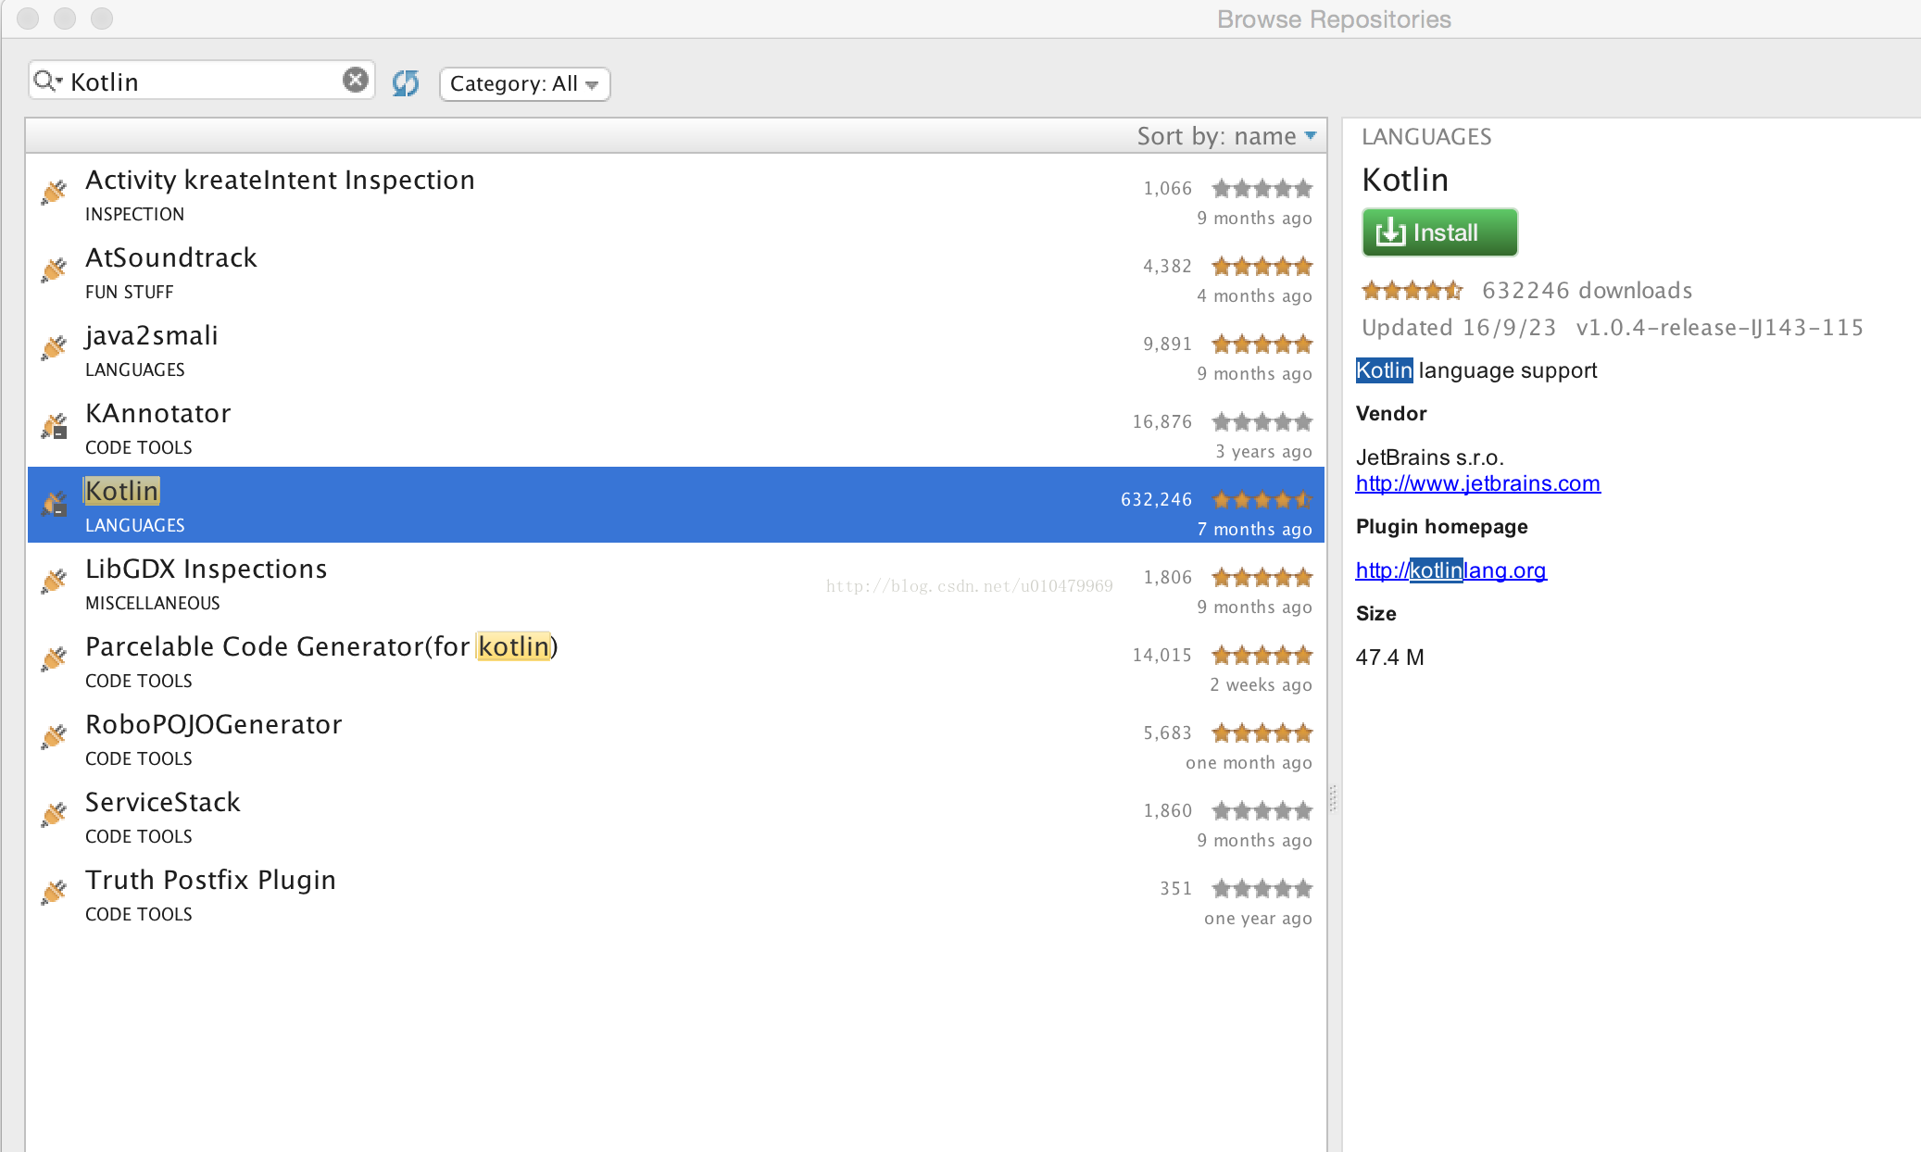Click the '3 years ago' update date
Image resolution: width=1921 pixels, height=1152 pixels.
(x=1263, y=452)
